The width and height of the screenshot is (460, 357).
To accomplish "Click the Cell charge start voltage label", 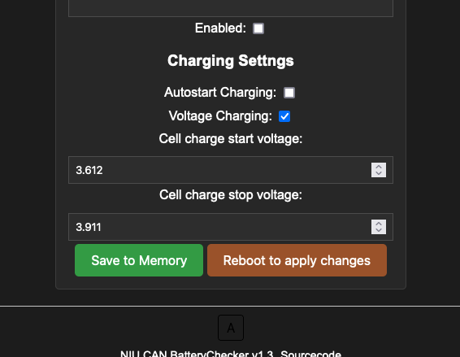I will coord(231,139).
